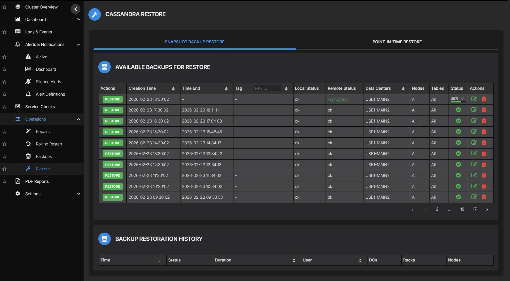Collapse the Alerts & Notifications section
The width and height of the screenshot is (510, 281).
point(78,44)
